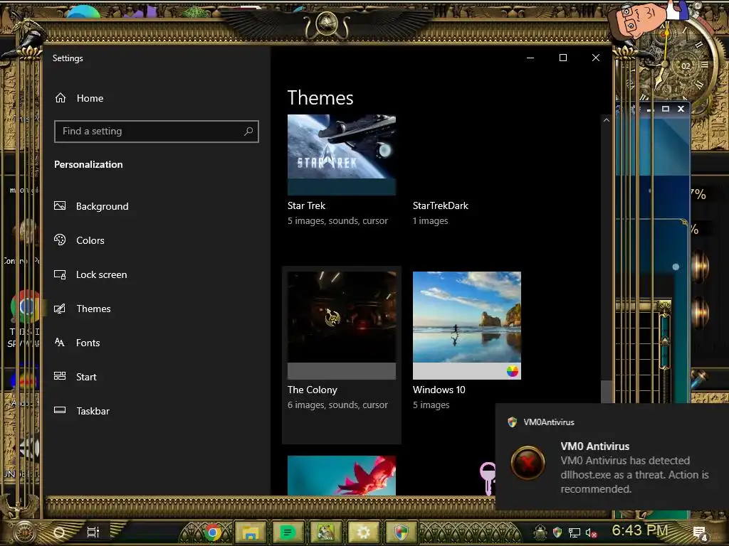Image resolution: width=729 pixels, height=546 pixels.
Task: Minimize the blue window behind Settings
Action: 651,109
